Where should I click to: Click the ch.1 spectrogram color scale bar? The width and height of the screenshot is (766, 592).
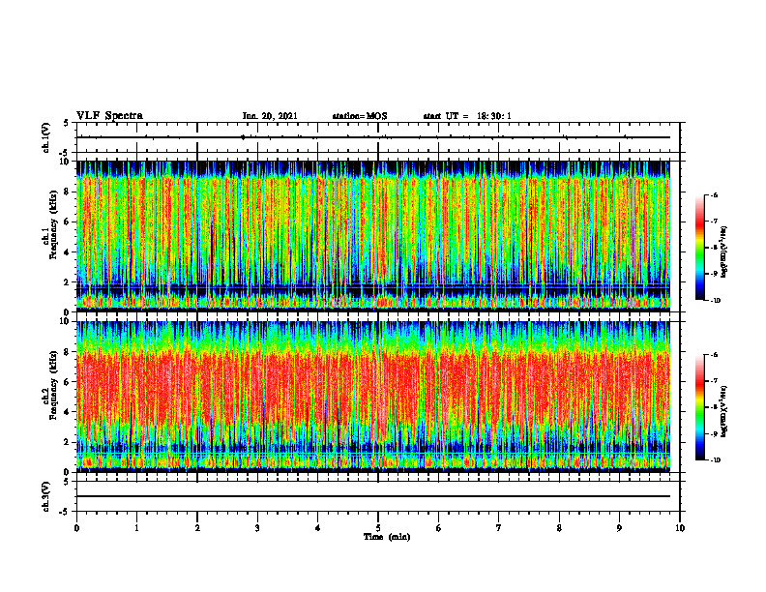click(699, 248)
